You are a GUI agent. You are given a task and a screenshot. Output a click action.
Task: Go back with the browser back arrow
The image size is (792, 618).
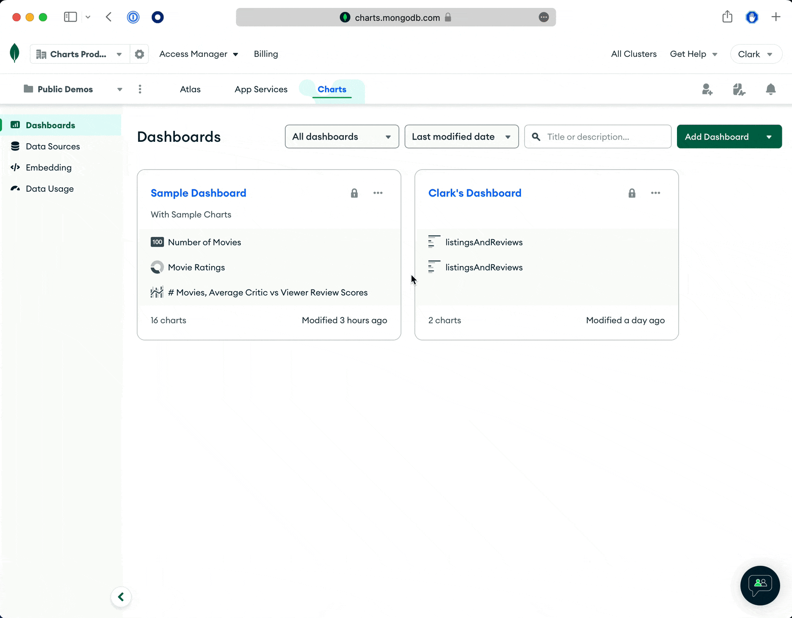[109, 17]
